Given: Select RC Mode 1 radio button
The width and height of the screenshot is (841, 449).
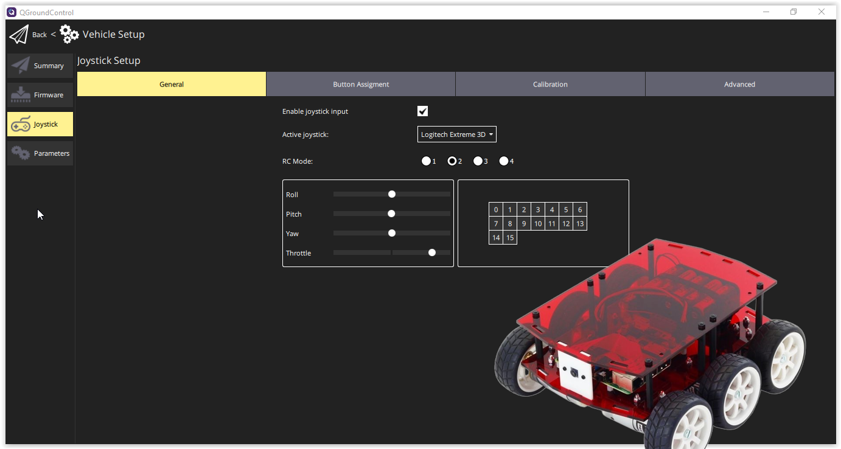Looking at the screenshot, I should tap(426, 161).
